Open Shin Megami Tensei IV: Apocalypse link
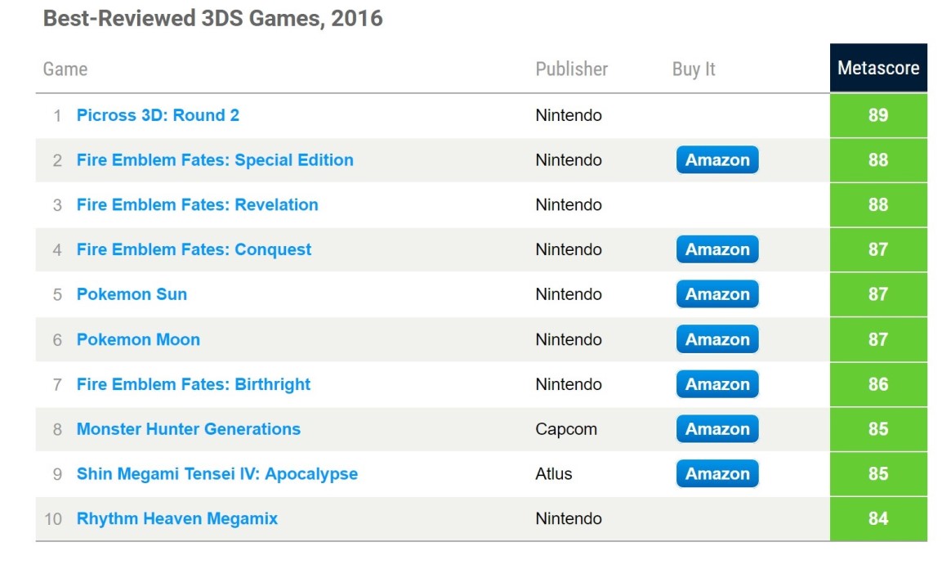 tap(217, 474)
